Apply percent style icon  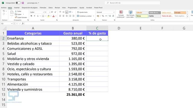[x=103, y=16]
